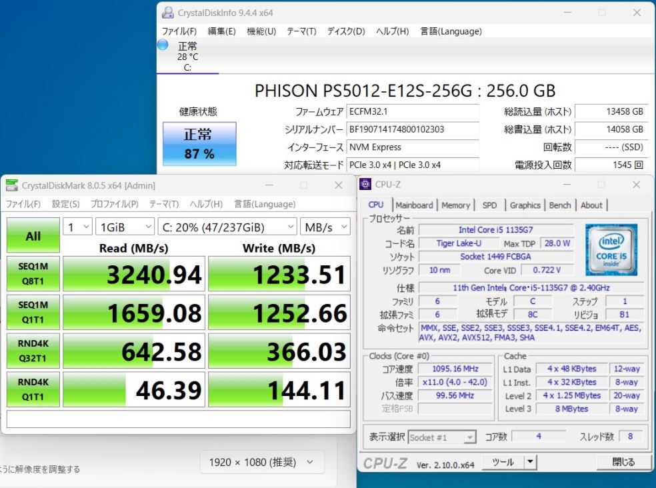Run the RND4K Q1T1 test button
The height and width of the screenshot is (488, 656).
coord(33,389)
